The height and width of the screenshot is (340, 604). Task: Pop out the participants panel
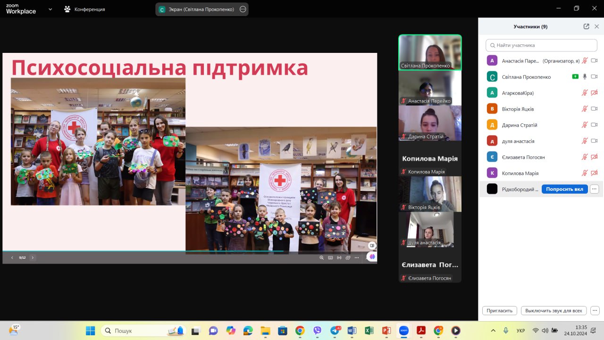tap(586, 26)
